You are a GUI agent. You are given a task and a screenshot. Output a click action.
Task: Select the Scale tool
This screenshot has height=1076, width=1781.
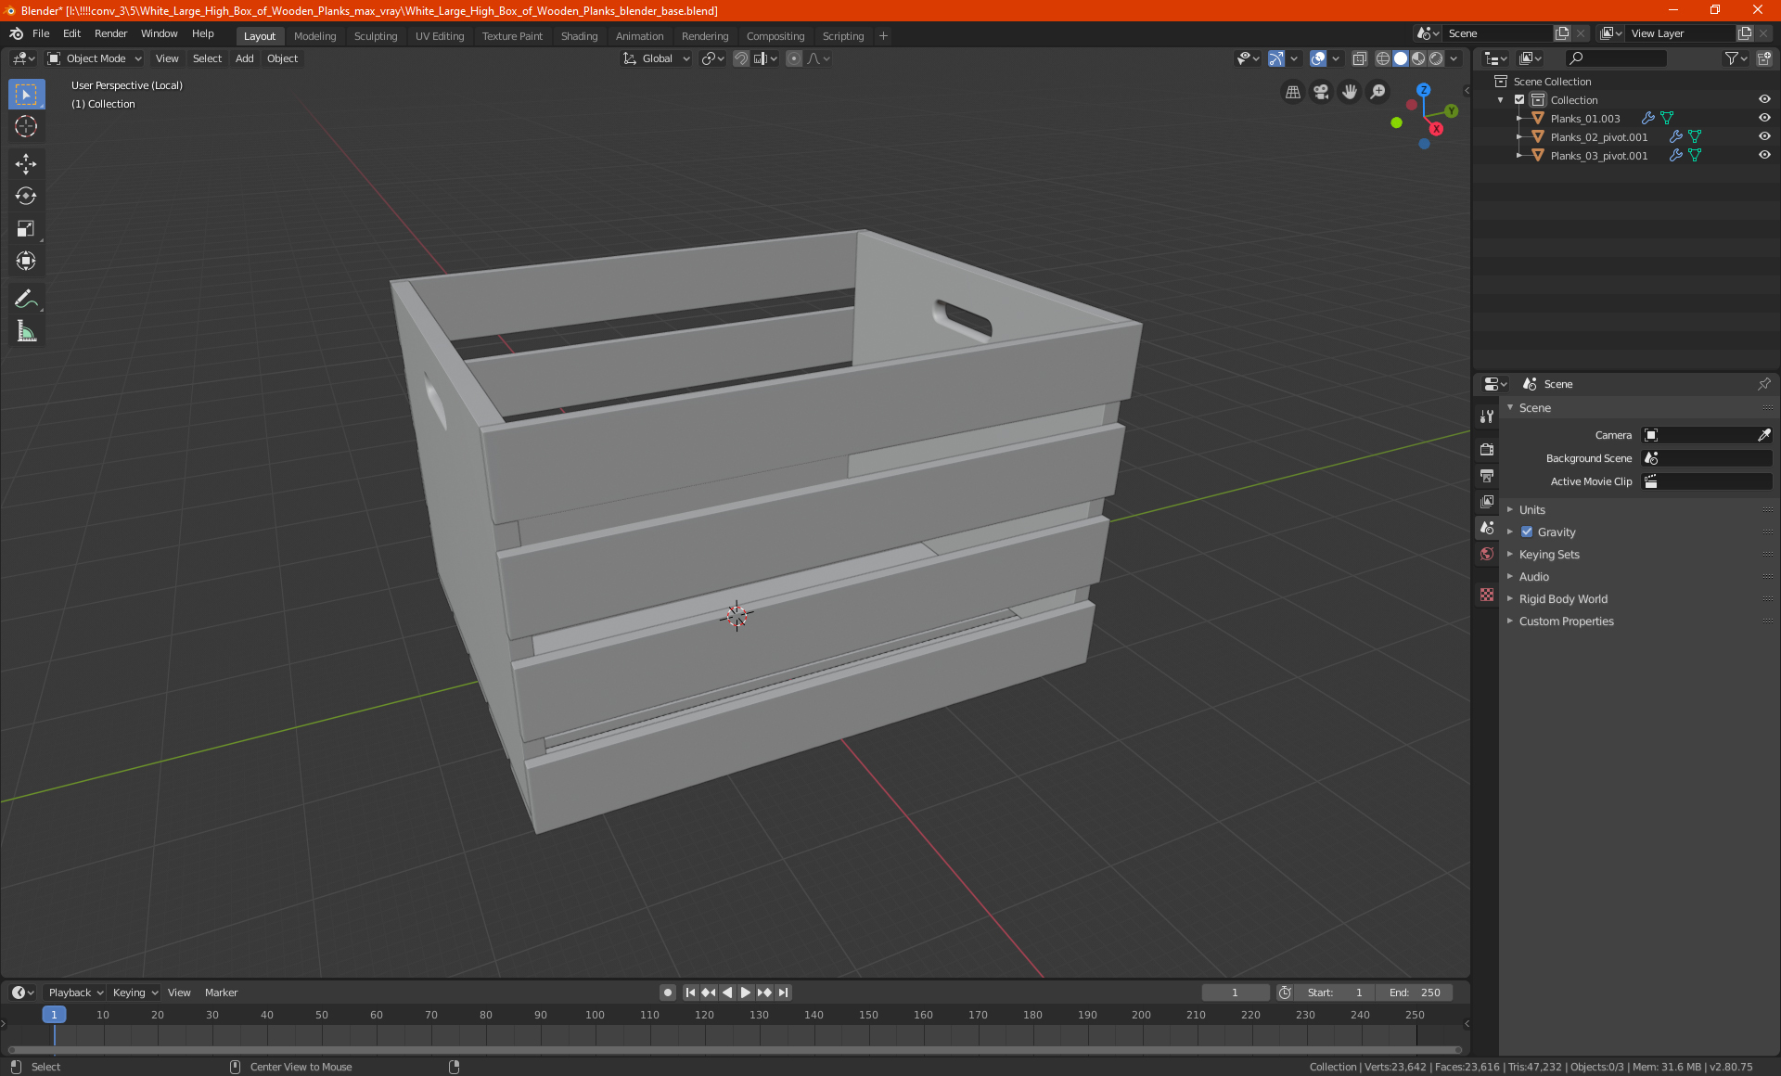(26, 228)
